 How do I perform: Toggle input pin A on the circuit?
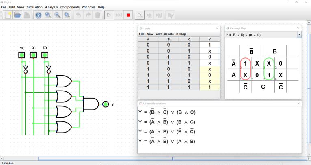coord(22,55)
